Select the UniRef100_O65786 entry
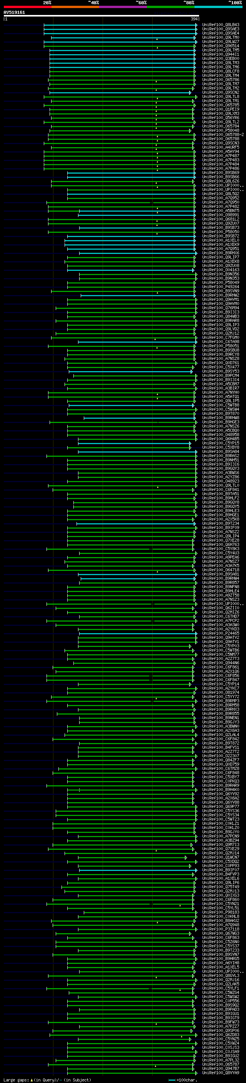Image resolution: width=246 pixels, height=1083 pixels. [x=221, y=80]
